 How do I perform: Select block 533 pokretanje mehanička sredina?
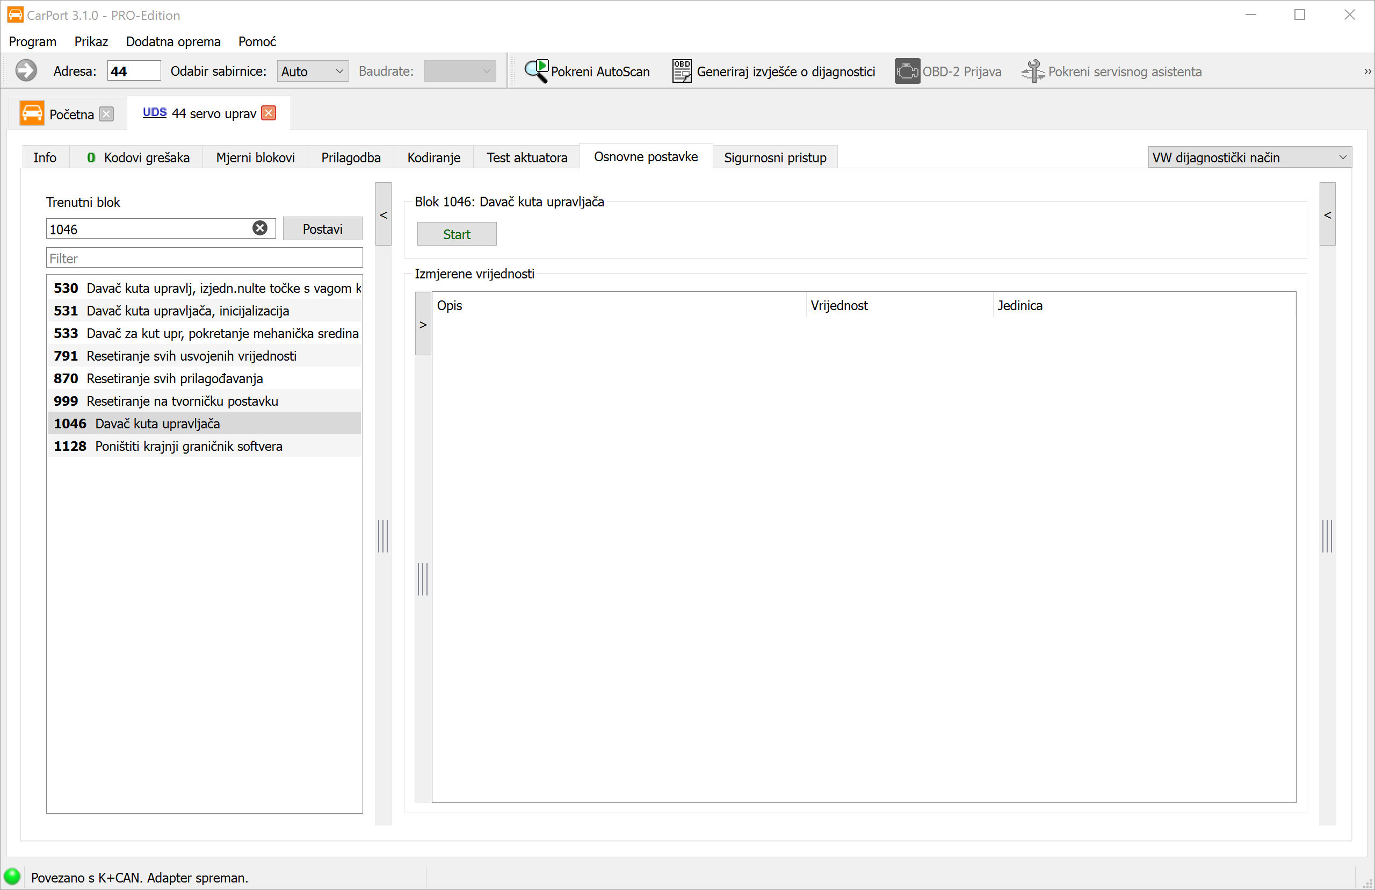205,333
